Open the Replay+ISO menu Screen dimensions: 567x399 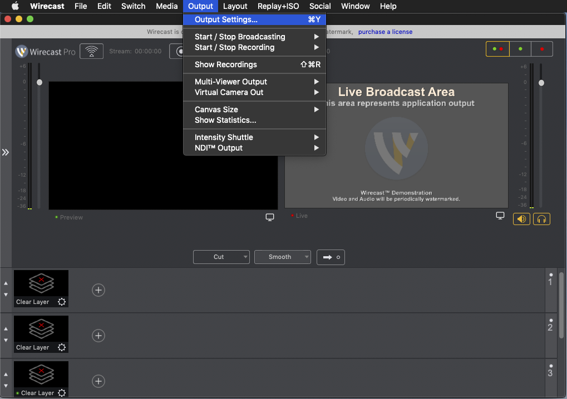[278, 6]
